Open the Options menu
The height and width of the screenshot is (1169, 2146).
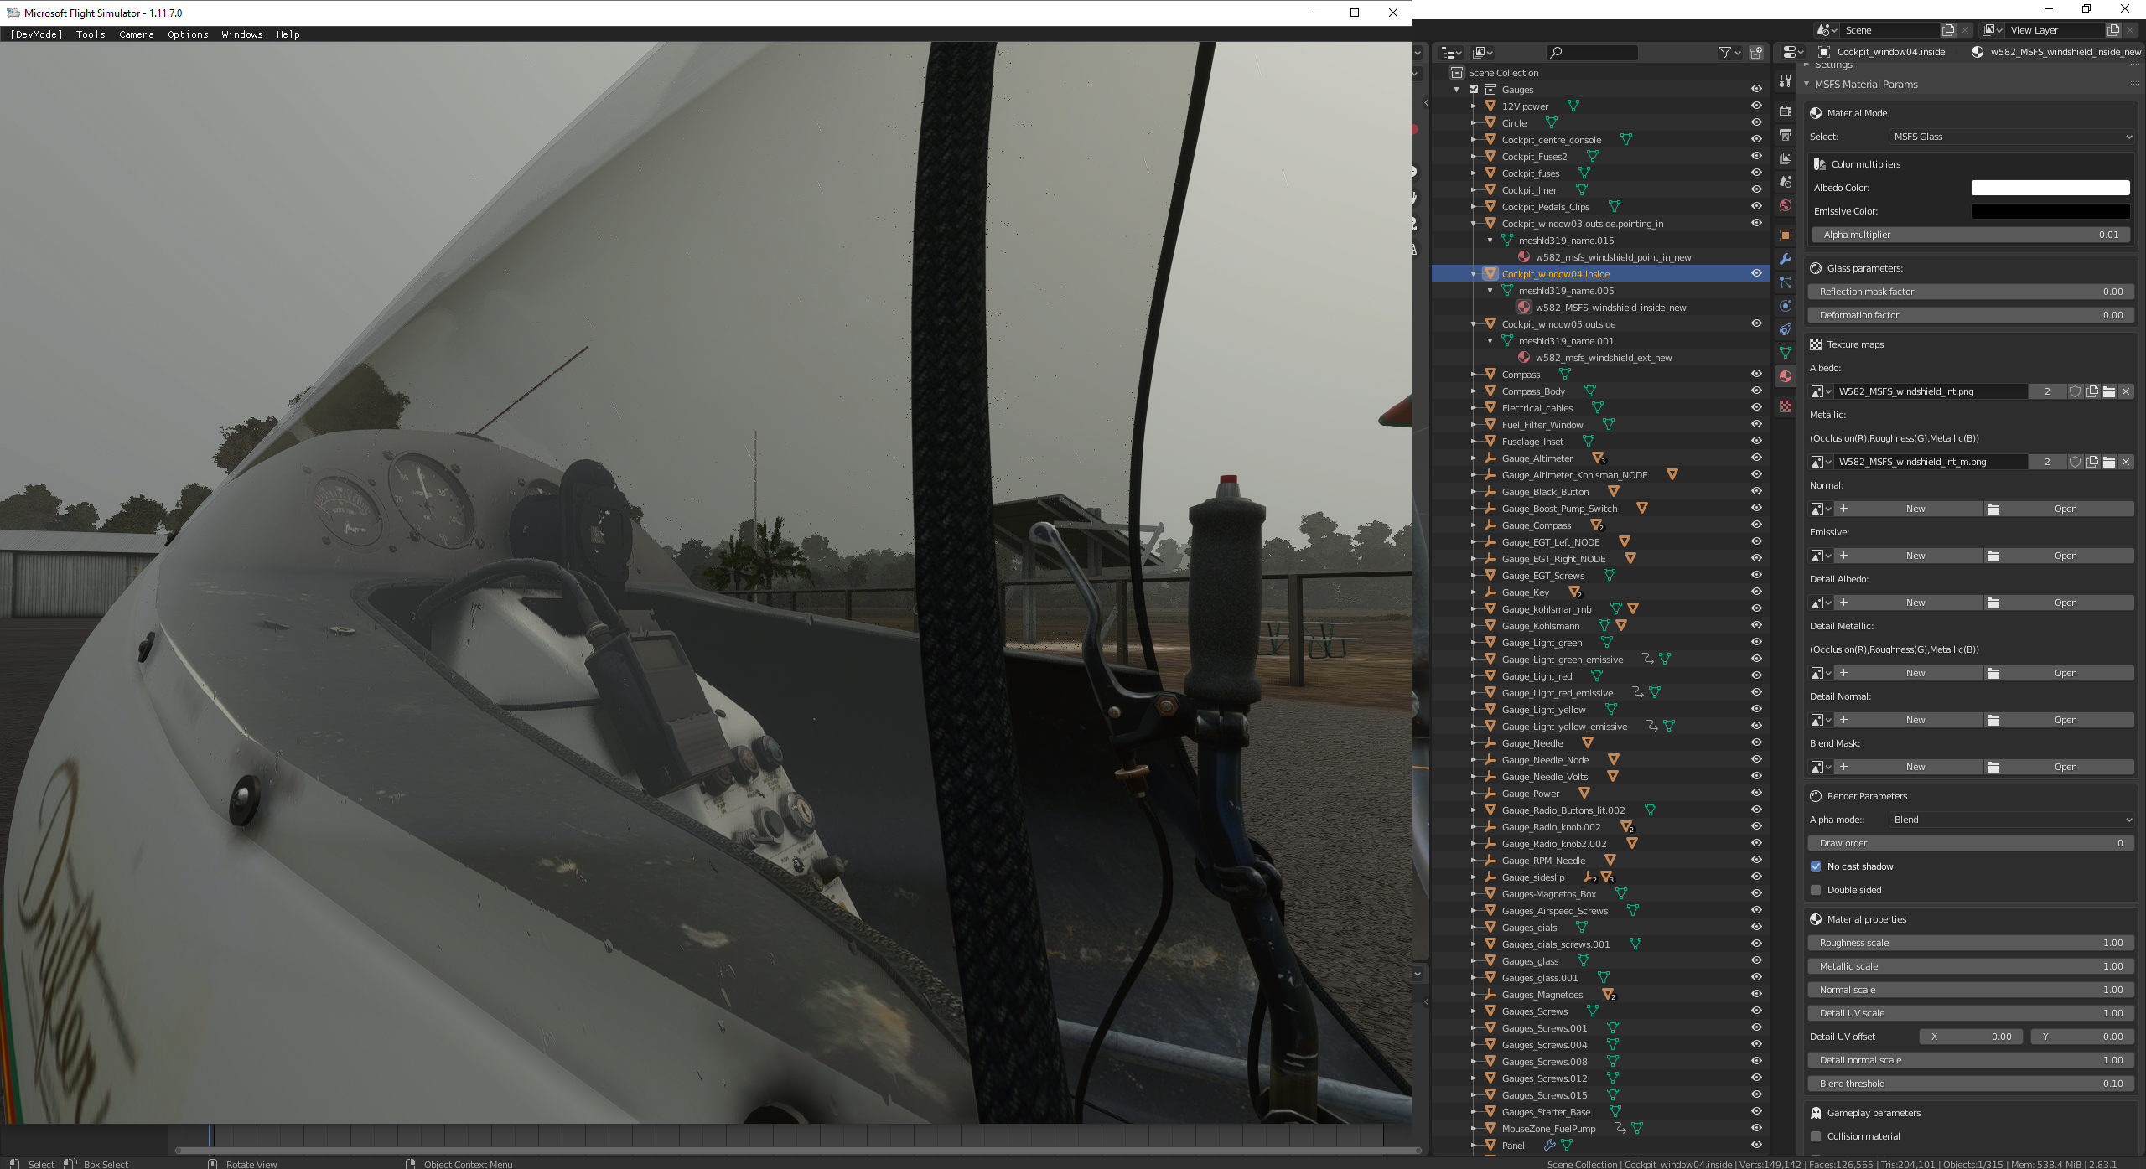point(188,34)
